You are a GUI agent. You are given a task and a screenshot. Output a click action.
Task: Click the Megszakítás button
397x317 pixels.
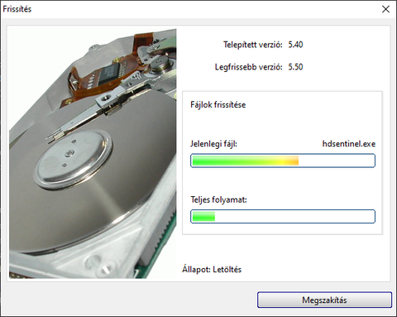[x=324, y=300]
